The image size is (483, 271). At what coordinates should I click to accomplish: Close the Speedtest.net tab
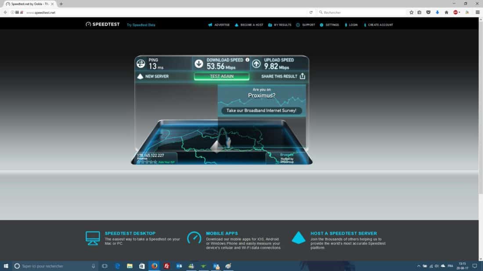(52, 4)
